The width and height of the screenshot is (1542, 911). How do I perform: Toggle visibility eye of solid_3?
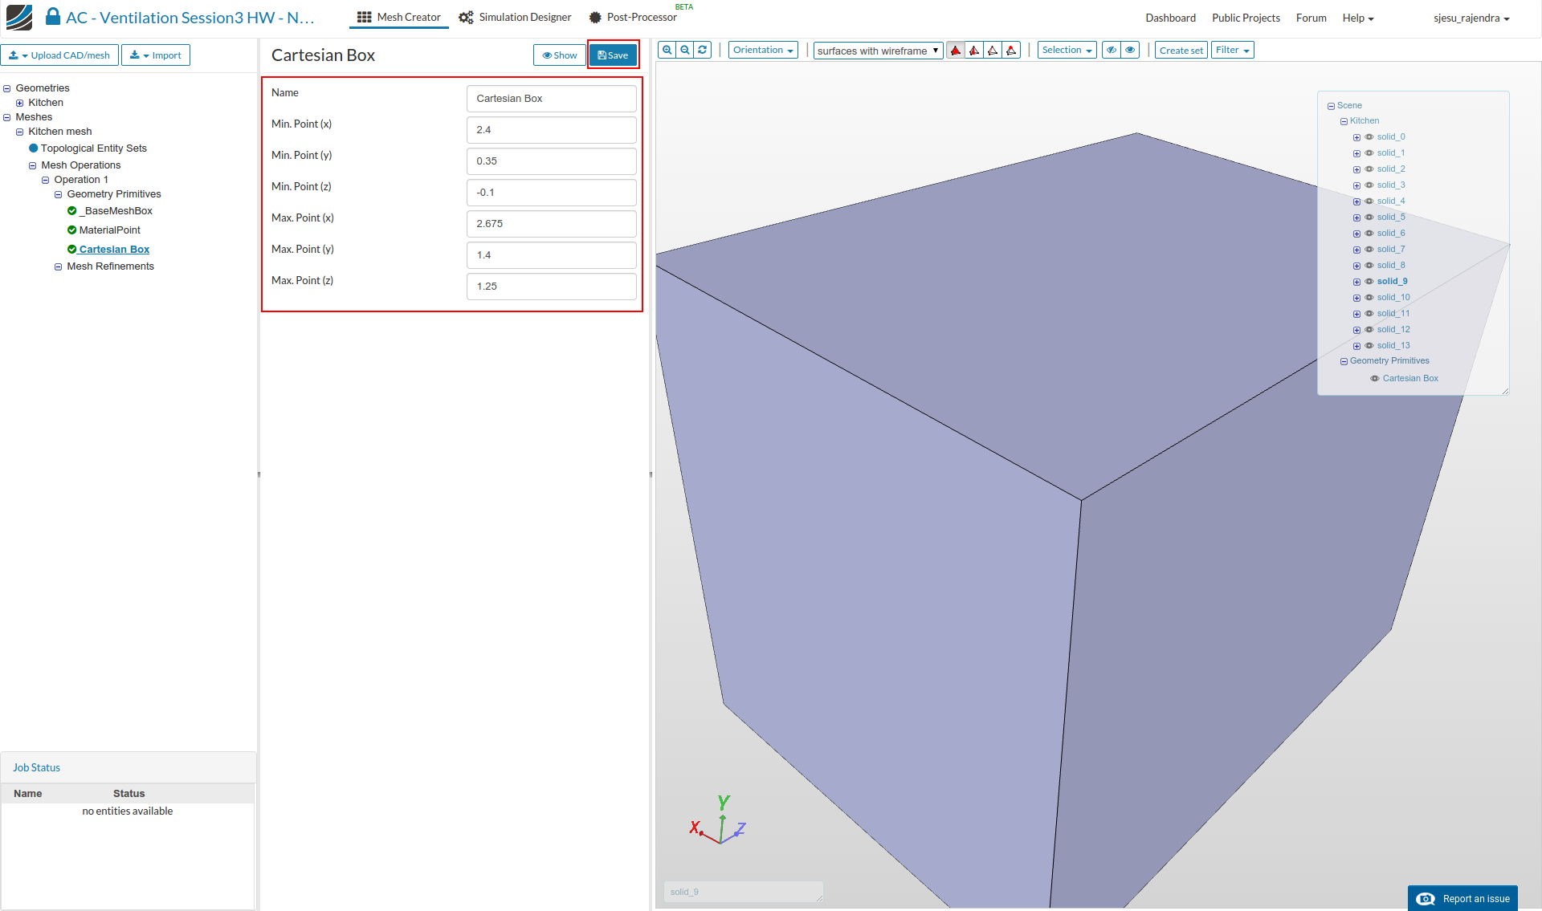point(1369,185)
